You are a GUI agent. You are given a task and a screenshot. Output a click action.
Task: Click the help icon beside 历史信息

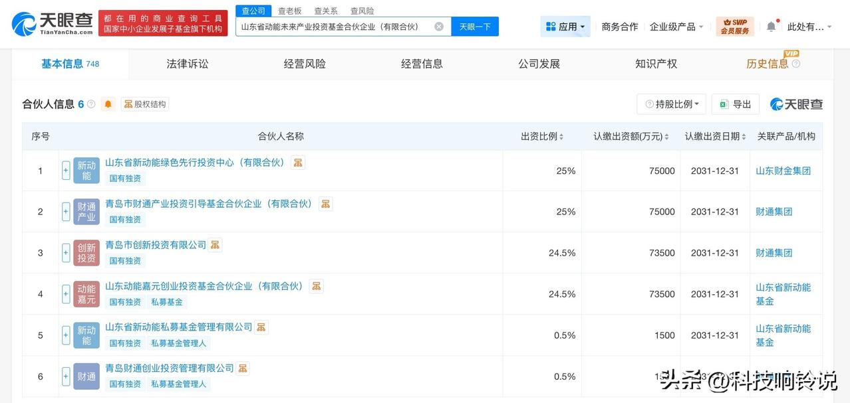pyautogui.click(x=796, y=64)
